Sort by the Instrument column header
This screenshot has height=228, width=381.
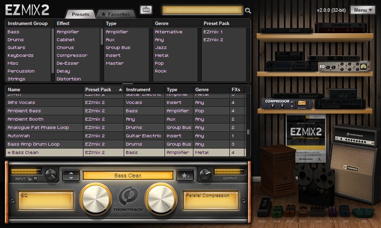pyautogui.click(x=144, y=90)
